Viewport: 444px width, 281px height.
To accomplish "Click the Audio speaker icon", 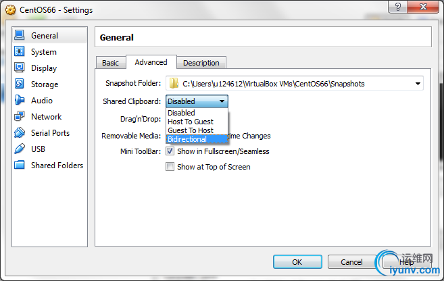I will click(x=19, y=100).
